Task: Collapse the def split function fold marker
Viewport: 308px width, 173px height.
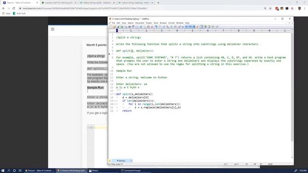Action: [x=115, y=94]
